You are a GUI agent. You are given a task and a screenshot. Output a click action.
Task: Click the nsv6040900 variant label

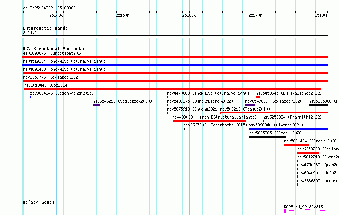coord(318,173)
